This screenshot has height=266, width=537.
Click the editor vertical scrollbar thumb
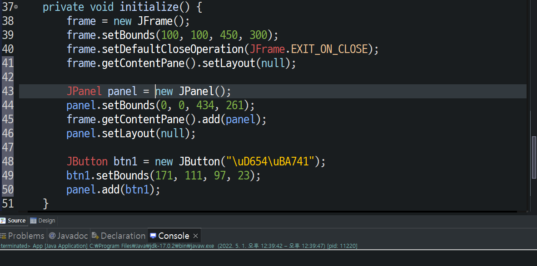534,157
